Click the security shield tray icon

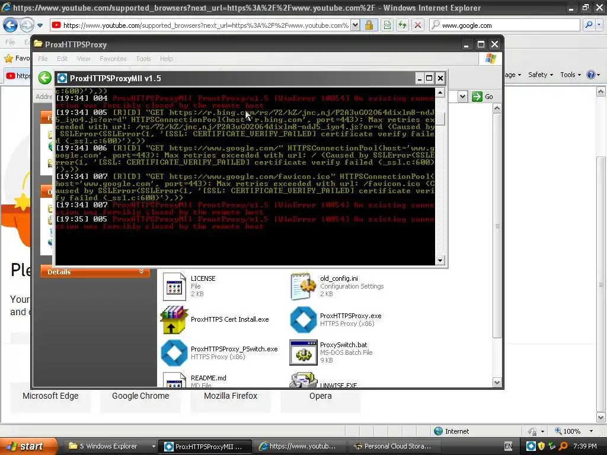pos(541,446)
